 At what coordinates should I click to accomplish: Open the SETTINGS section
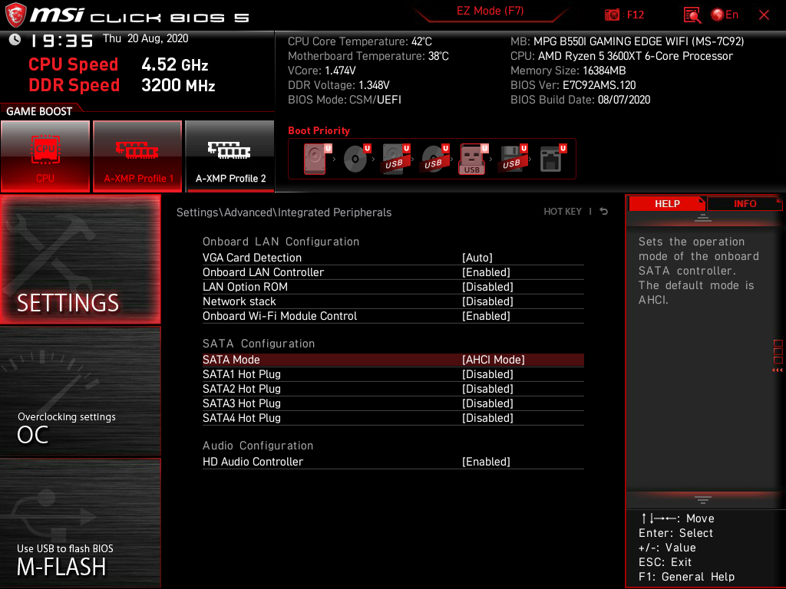click(x=80, y=259)
